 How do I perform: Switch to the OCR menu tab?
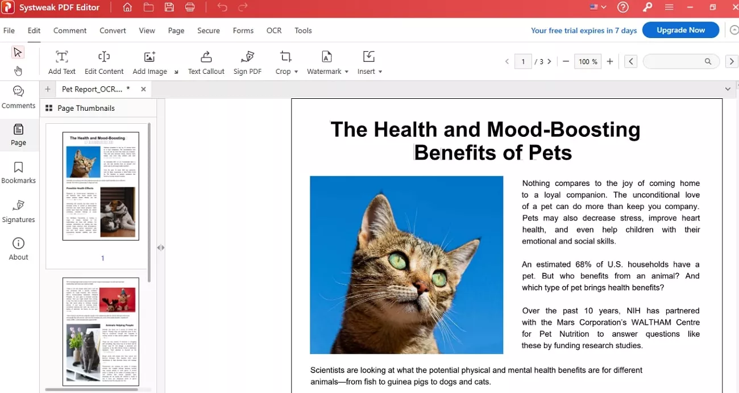pyautogui.click(x=274, y=31)
